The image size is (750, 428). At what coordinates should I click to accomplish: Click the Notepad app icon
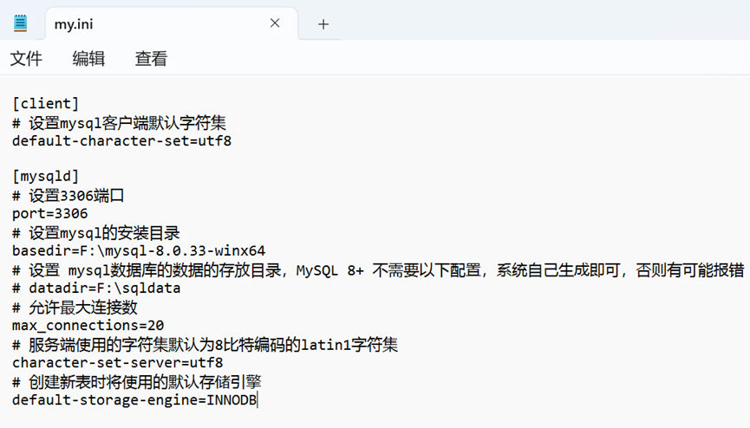click(x=20, y=23)
